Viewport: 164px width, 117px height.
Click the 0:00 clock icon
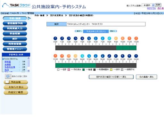pos(55,38)
